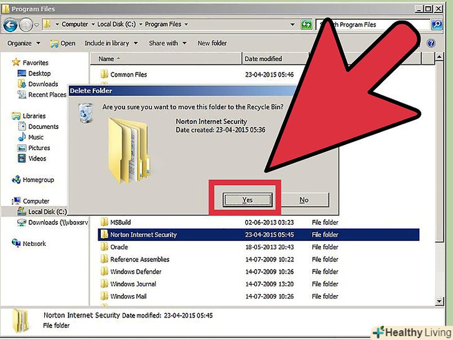Click the Network icon in sidebar
The height and width of the screenshot is (340, 453).
tap(16, 243)
